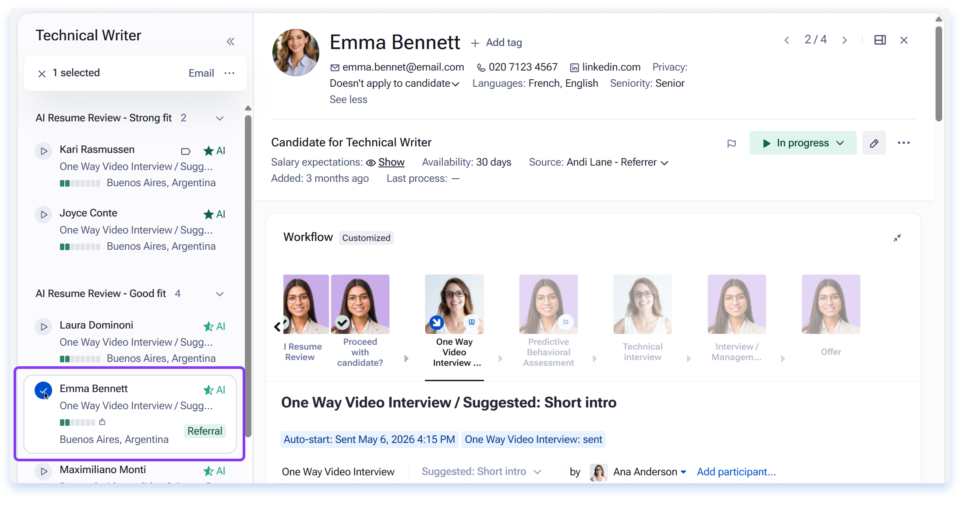The height and width of the screenshot is (506, 975).
Task: Click the emma.bennet@email.com email address
Action: pos(403,67)
